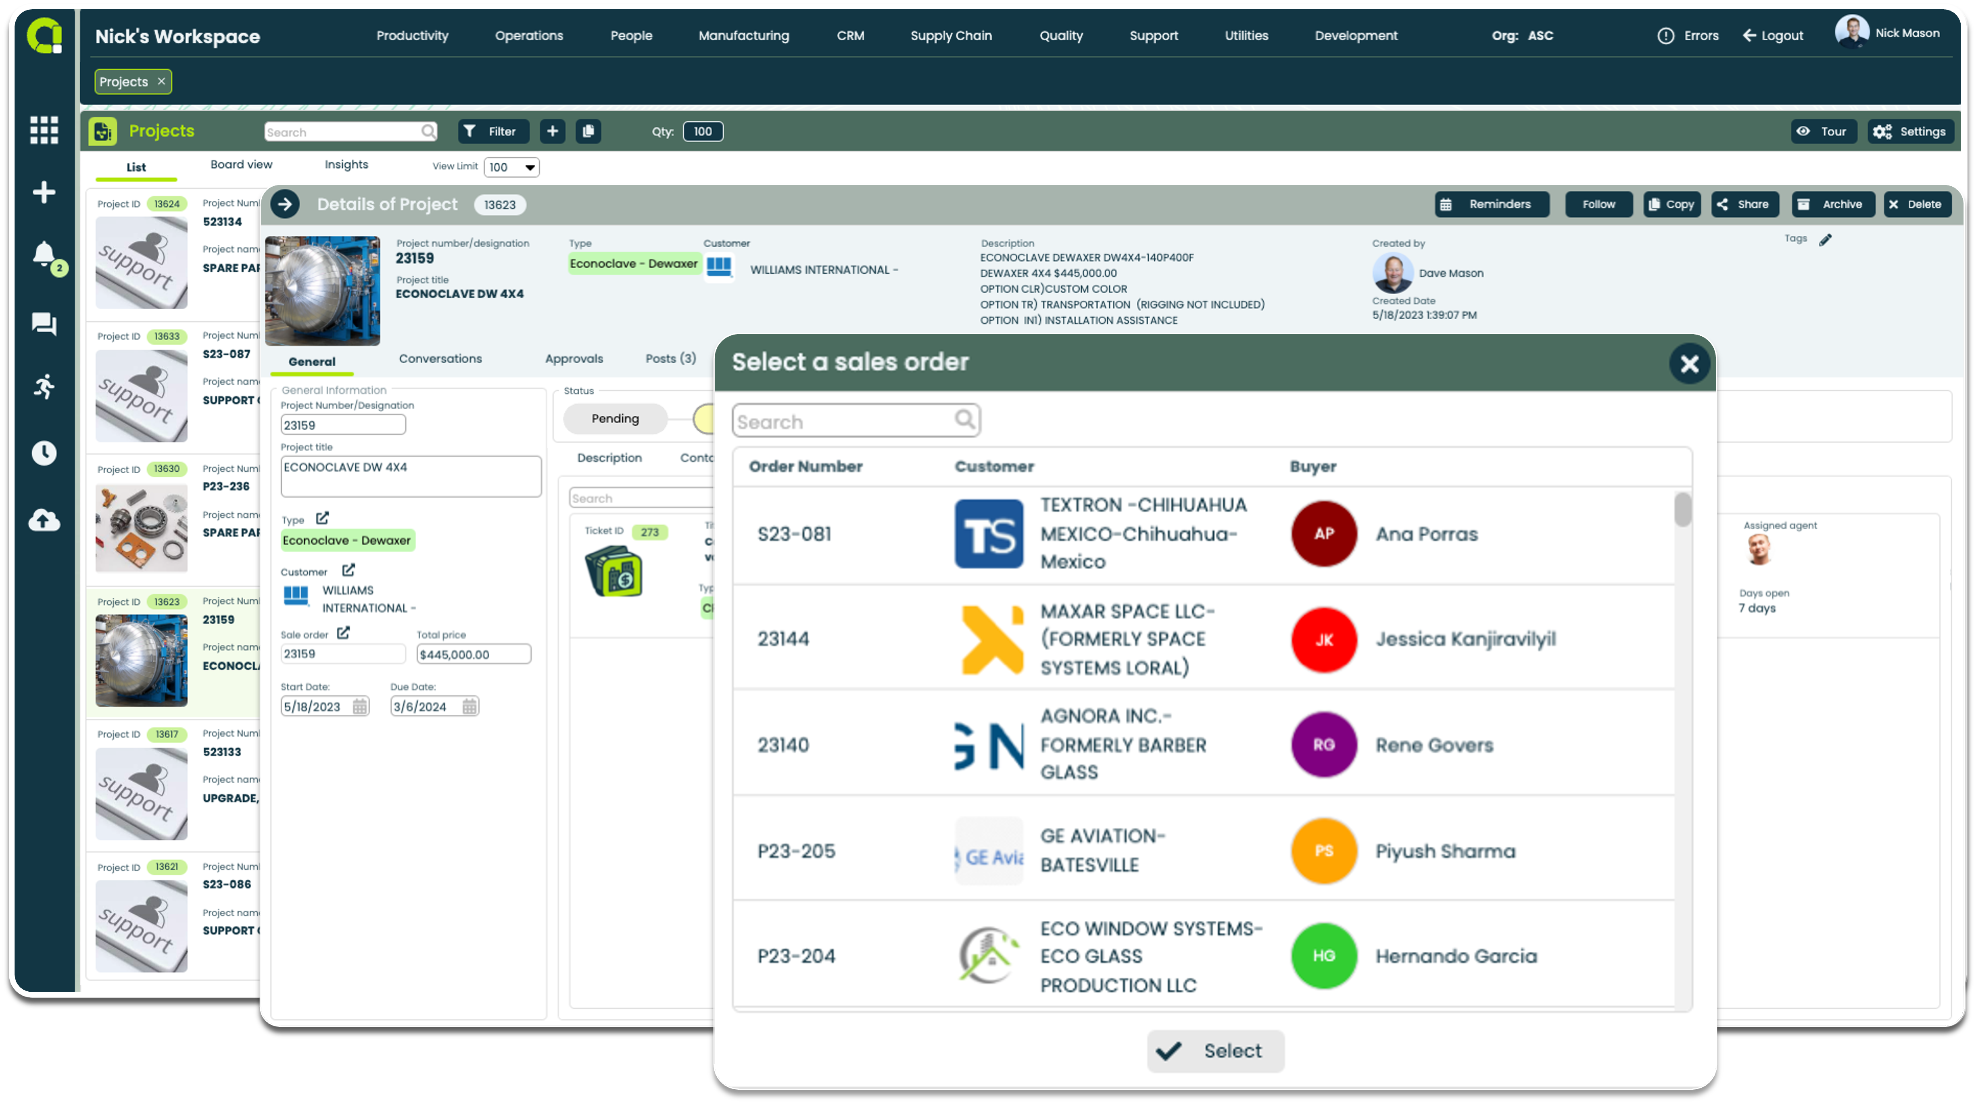Open notifications bell with badge 2
1976x1103 pixels.
(45, 255)
